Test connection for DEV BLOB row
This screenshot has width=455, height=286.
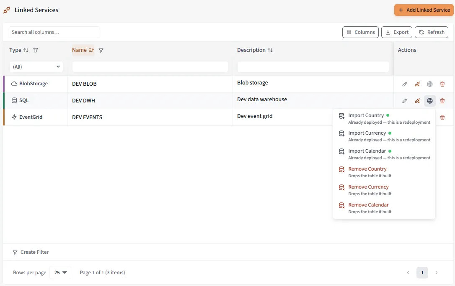417,84
